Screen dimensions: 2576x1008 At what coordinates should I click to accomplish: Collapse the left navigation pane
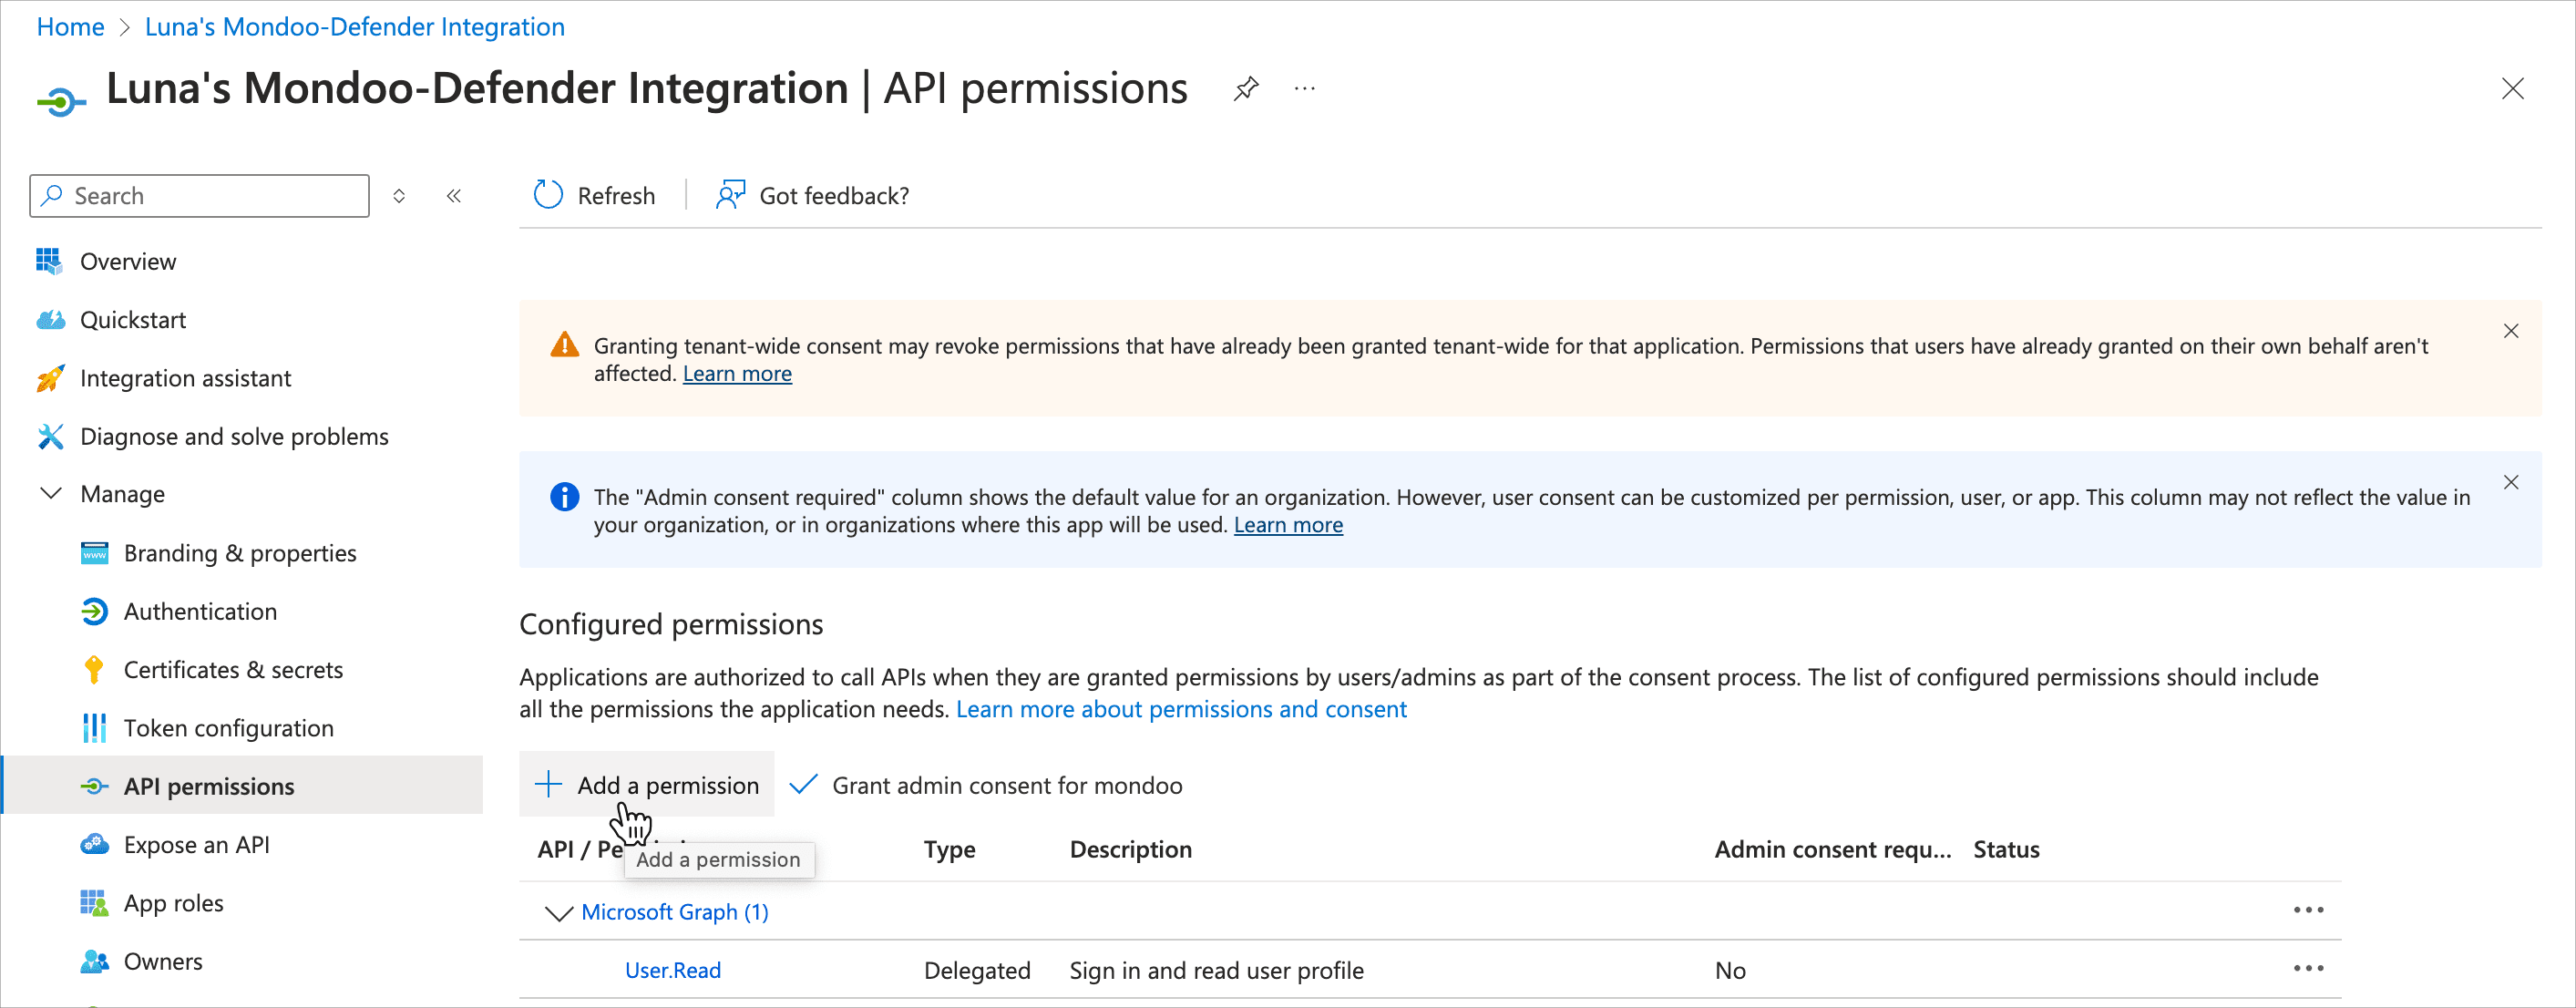click(x=454, y=195)
